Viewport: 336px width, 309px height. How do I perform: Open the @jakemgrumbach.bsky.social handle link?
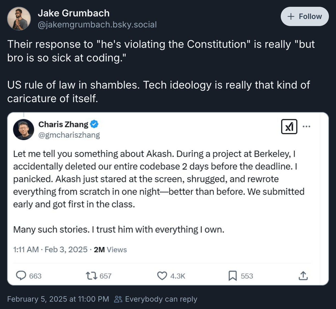(x=97, y=25)
